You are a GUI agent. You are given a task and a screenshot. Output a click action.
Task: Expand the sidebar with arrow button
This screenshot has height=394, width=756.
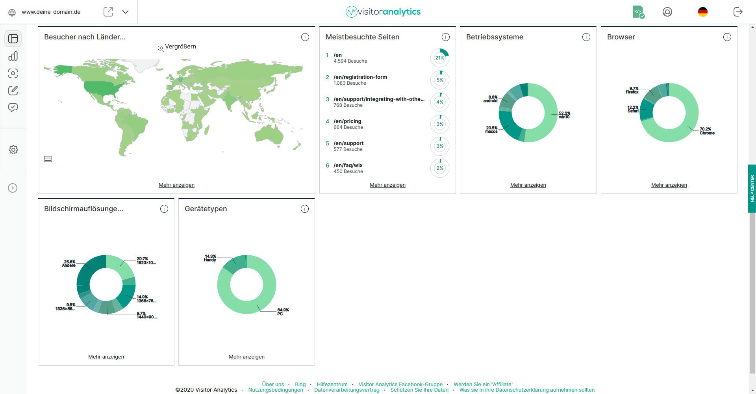point(13,188)
